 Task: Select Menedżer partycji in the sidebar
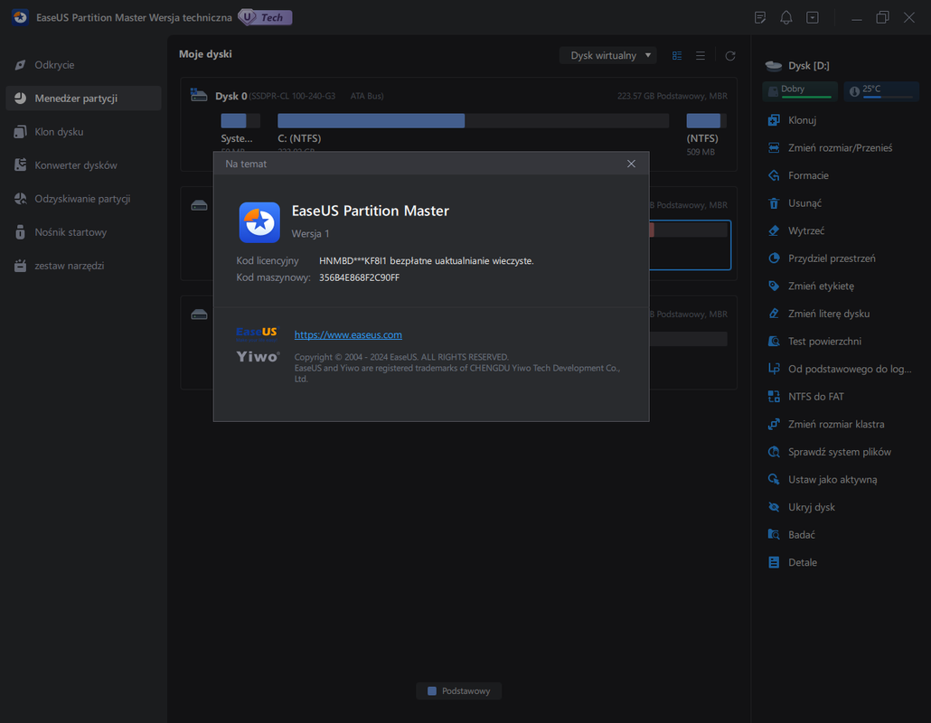point(83,98)
